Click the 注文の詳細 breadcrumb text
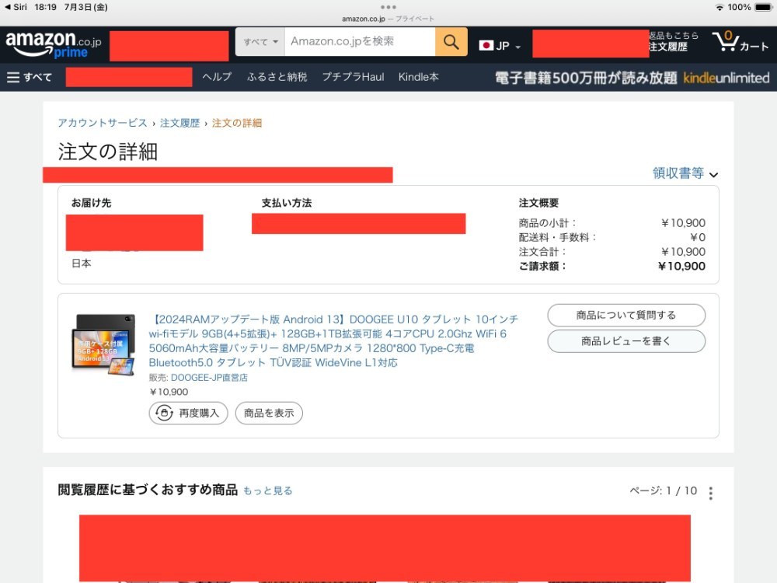777x583 pixels. 237,123
